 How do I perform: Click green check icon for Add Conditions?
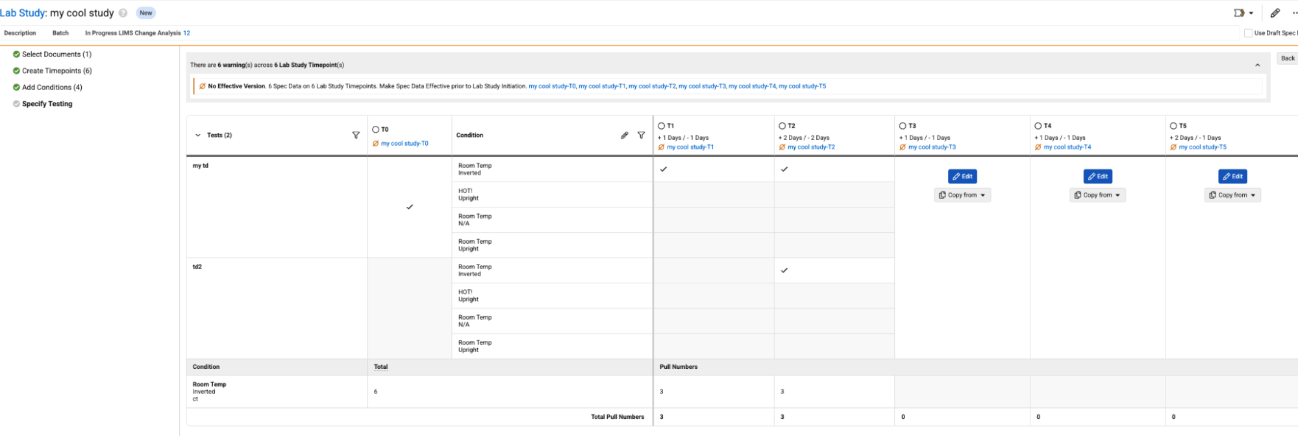pos(16,87)
